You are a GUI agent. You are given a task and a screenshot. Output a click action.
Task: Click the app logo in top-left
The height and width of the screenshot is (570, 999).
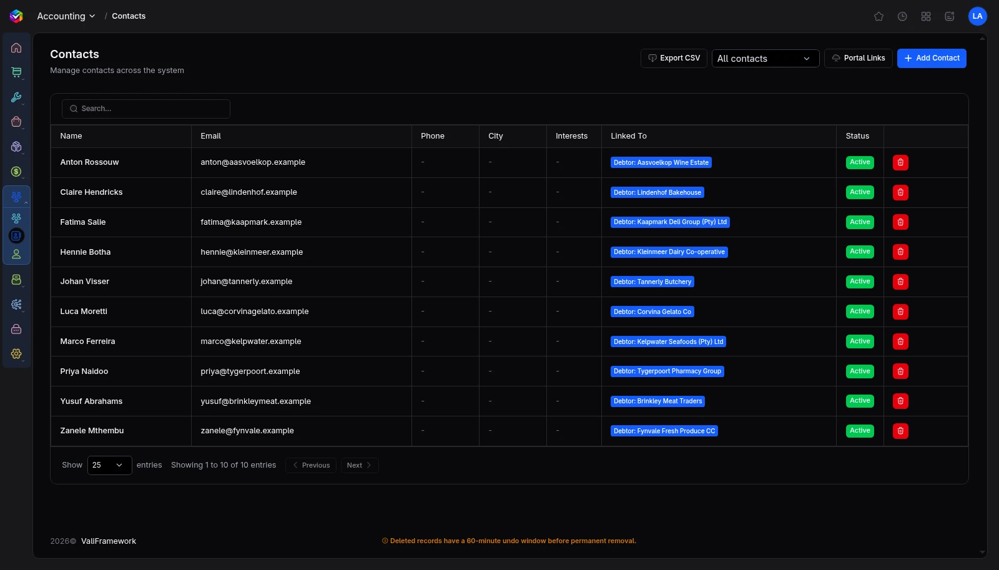pyautogui.click(x=16, y=16)
